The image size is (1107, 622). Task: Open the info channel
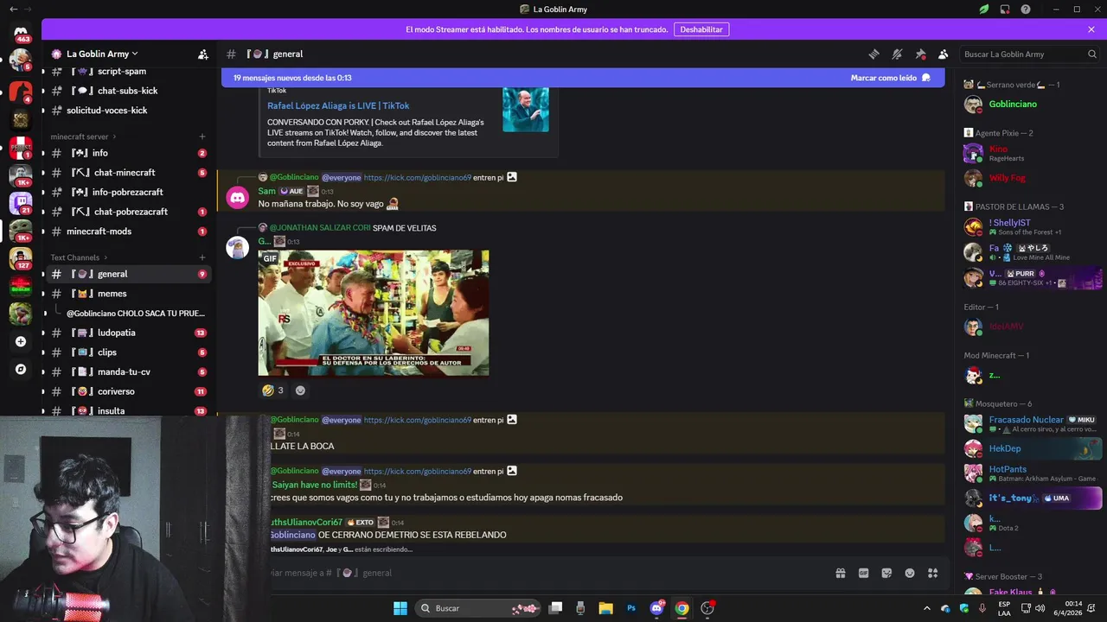point(127,153)
